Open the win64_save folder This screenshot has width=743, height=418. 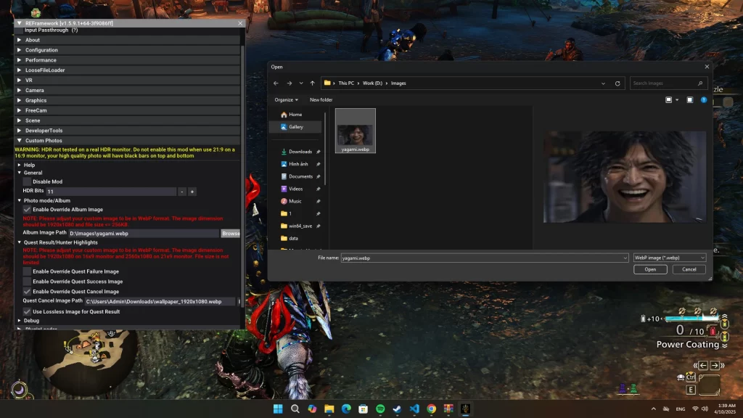pos(300,226)
